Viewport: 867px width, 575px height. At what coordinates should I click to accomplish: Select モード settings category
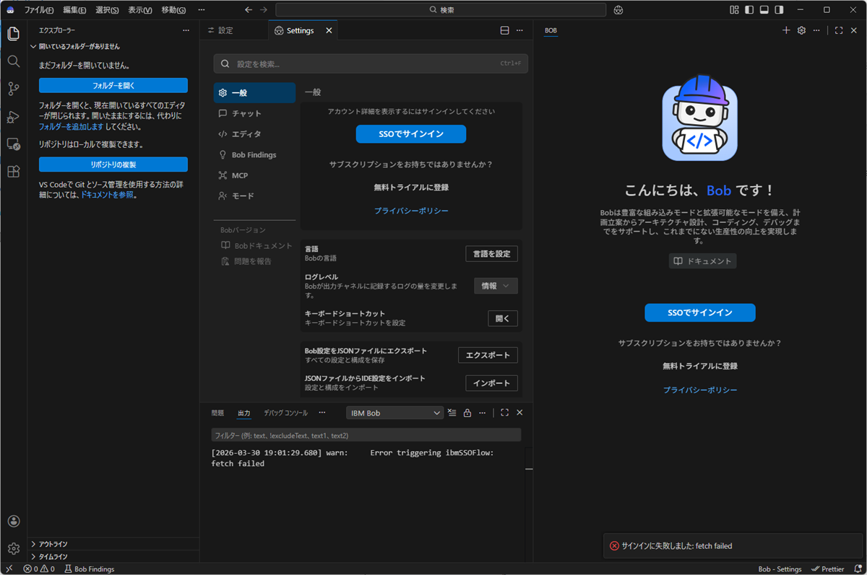point(254,196)
